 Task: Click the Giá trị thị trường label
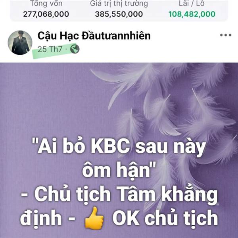coord(119,4)
